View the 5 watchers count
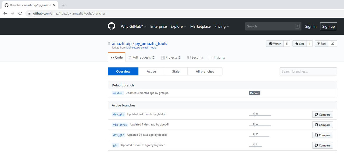344x154 pixels. click(x=287, y=44)
